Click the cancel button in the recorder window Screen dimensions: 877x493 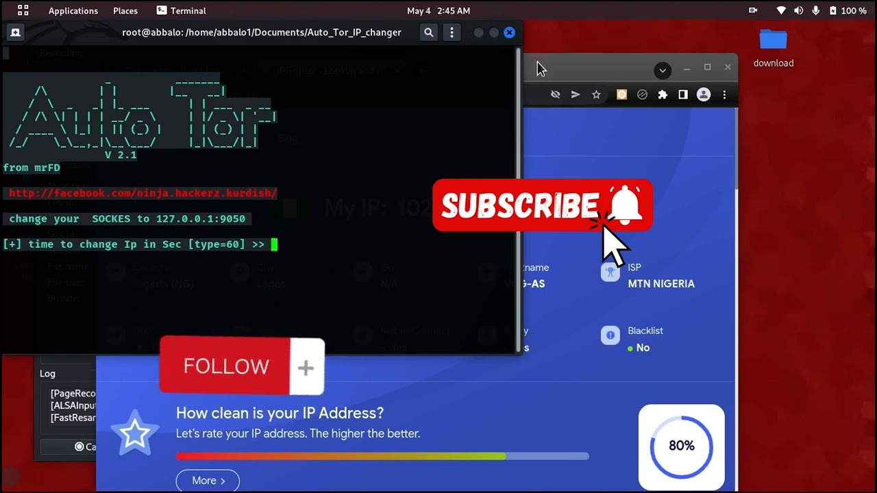pyautogui.click(x=68, y=446)
